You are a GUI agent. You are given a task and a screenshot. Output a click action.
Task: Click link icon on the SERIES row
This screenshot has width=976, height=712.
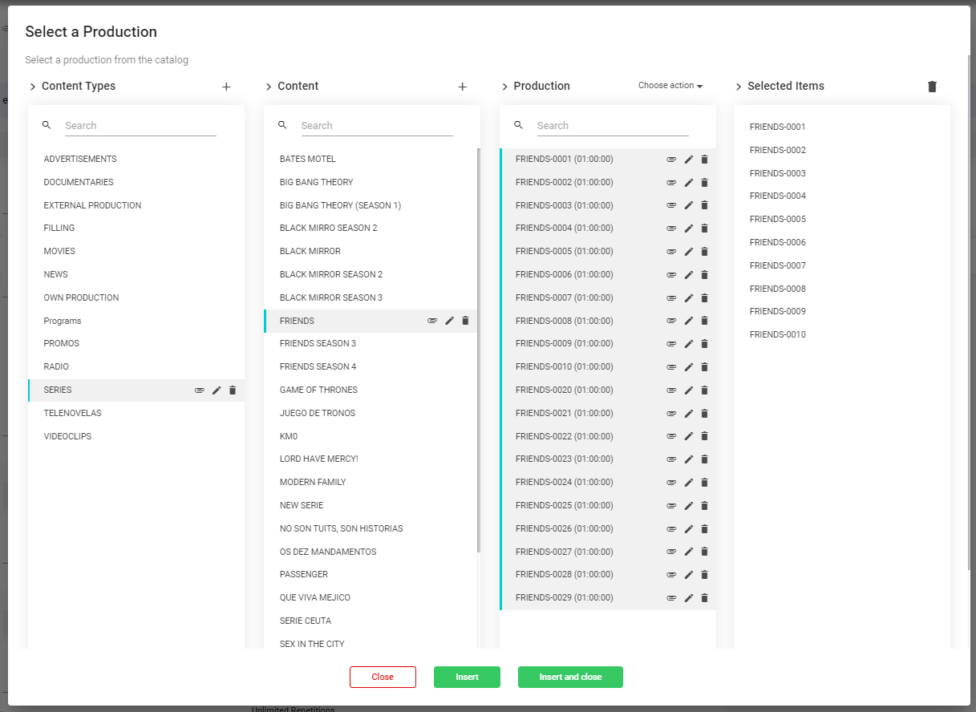(x=200, y=390)
